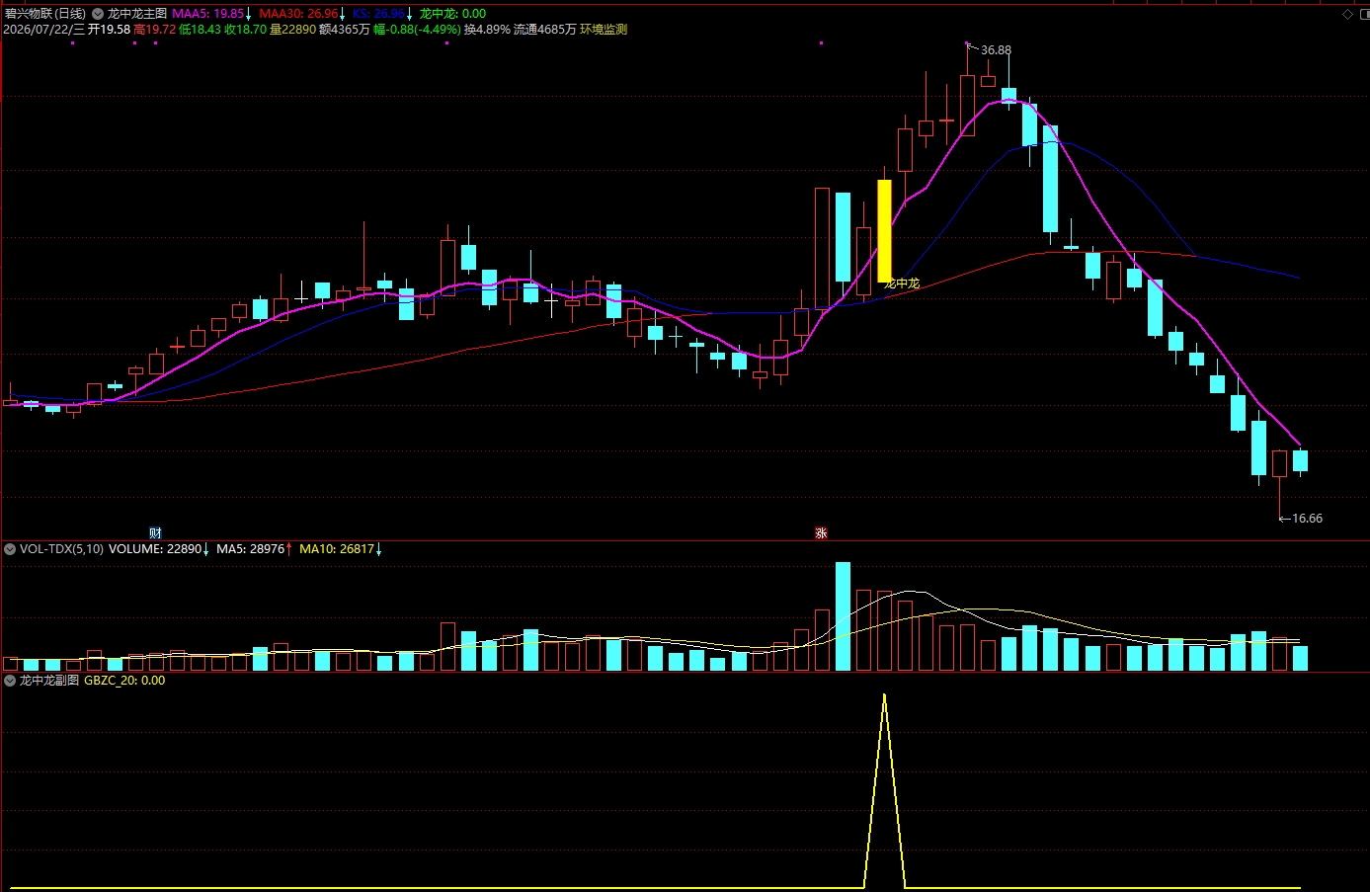1370x892 pixels.
Task: Click the KS down-arrow indicator
Action: click(409, 14)
